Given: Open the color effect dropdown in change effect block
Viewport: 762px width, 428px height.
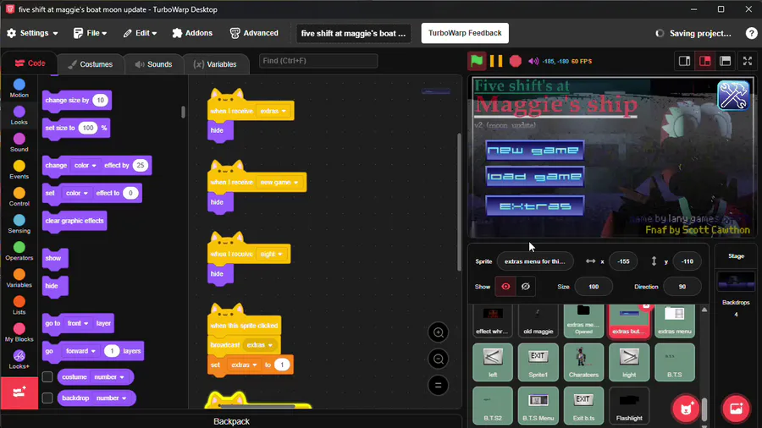Looking at the screenshot, I should pyautogui.click(x=85, y=166).
